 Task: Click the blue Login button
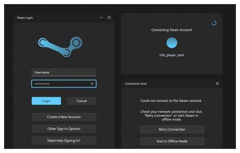pyautogui.click(x=46, y=101)
